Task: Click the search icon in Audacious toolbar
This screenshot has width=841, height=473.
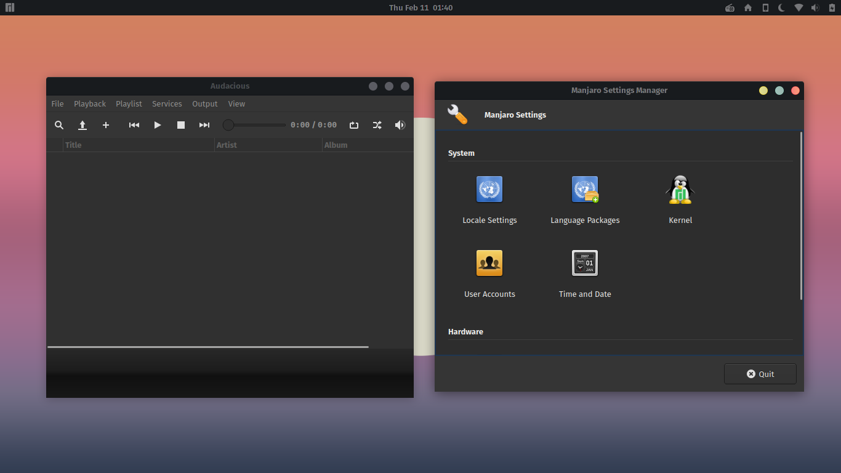Action: point(59,125)
